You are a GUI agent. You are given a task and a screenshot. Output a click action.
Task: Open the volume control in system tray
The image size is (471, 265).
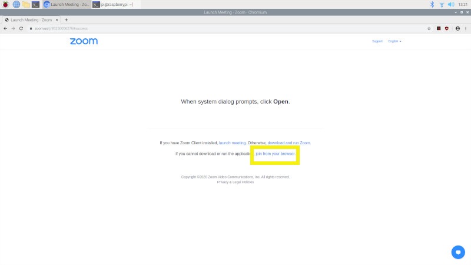click(451, 4)
